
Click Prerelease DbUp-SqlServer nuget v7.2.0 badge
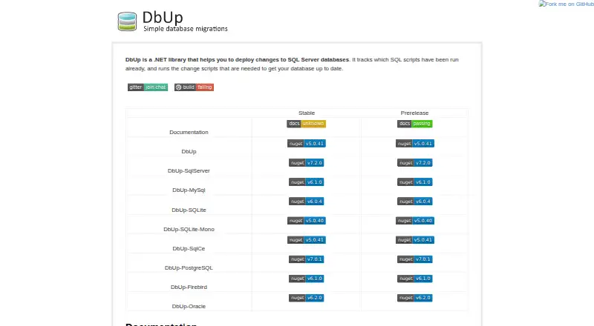[x=415, y=163]
